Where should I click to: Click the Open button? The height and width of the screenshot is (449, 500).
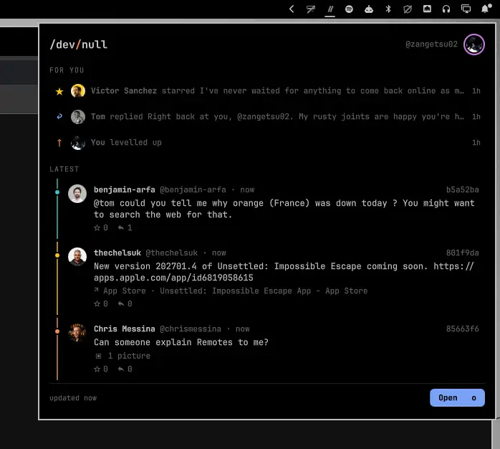point(457,397)
